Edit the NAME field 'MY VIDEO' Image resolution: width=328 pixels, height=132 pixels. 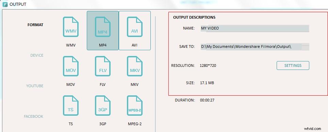[255, 29]
